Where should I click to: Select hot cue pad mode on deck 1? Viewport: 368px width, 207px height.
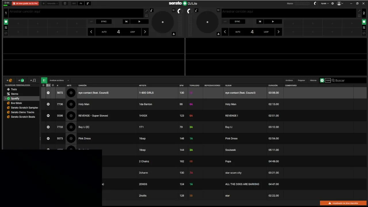point(6,22)
